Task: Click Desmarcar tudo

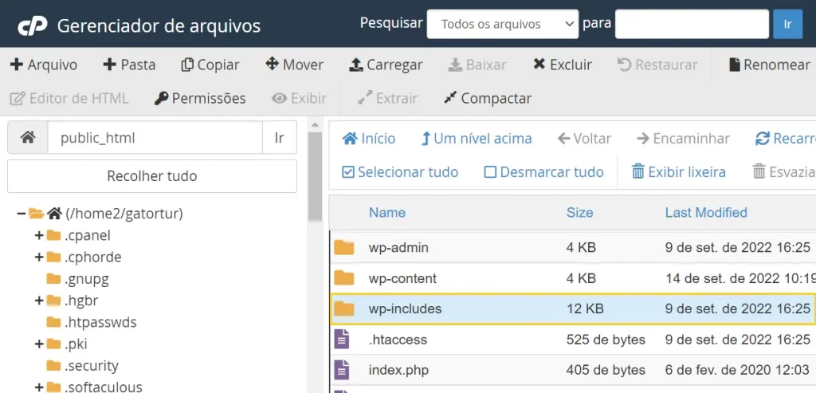Action: 543,171
